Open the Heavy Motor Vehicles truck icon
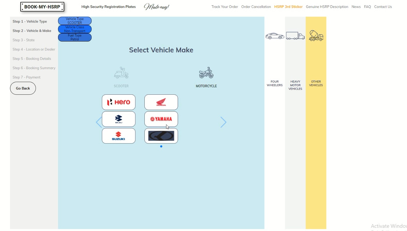 point(295,36)
